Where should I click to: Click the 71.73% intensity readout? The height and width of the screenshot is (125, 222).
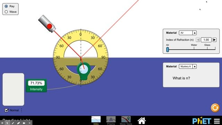36,83
